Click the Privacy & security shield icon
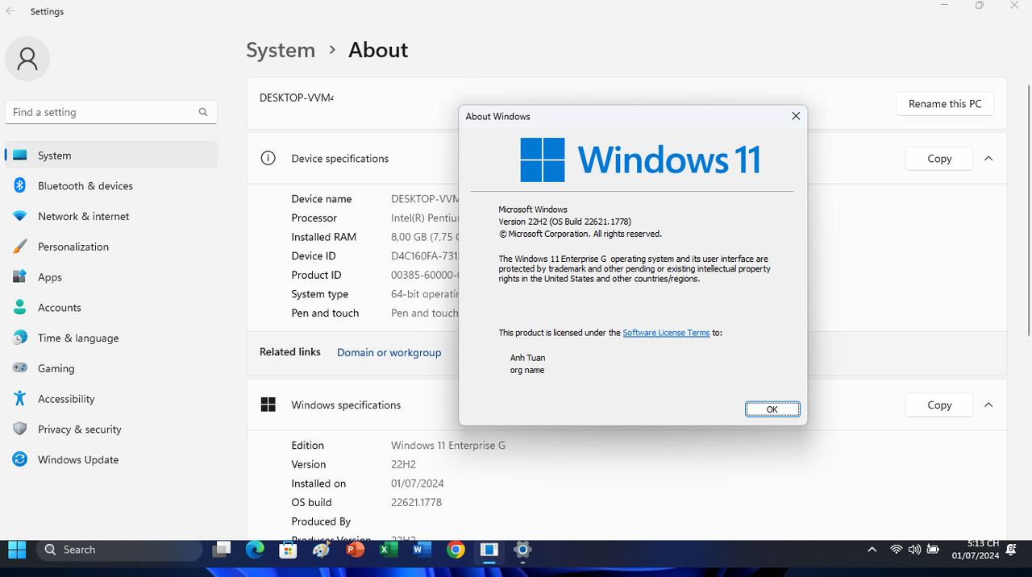Screen dimensions: 1032x577 click(x=20, y=429)
